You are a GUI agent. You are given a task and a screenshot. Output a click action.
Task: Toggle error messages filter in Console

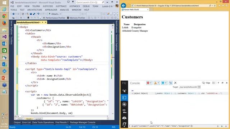click(149, 83)
